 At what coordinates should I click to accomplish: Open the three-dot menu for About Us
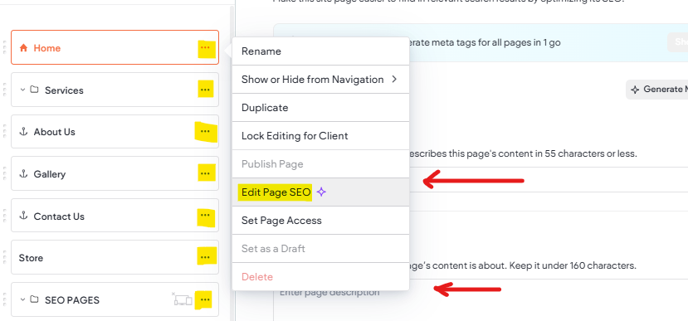pos(205,131)
